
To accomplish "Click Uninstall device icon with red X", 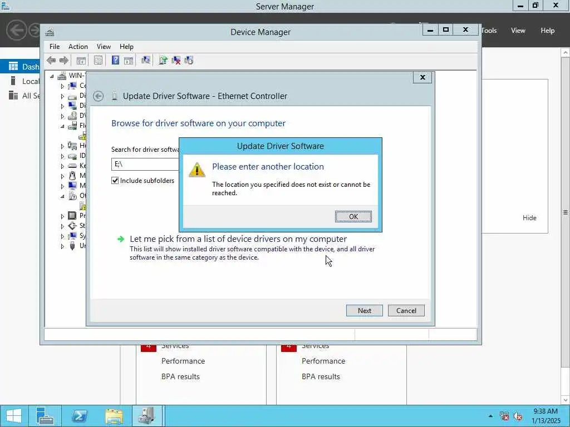I will click(x=176, y=60).
